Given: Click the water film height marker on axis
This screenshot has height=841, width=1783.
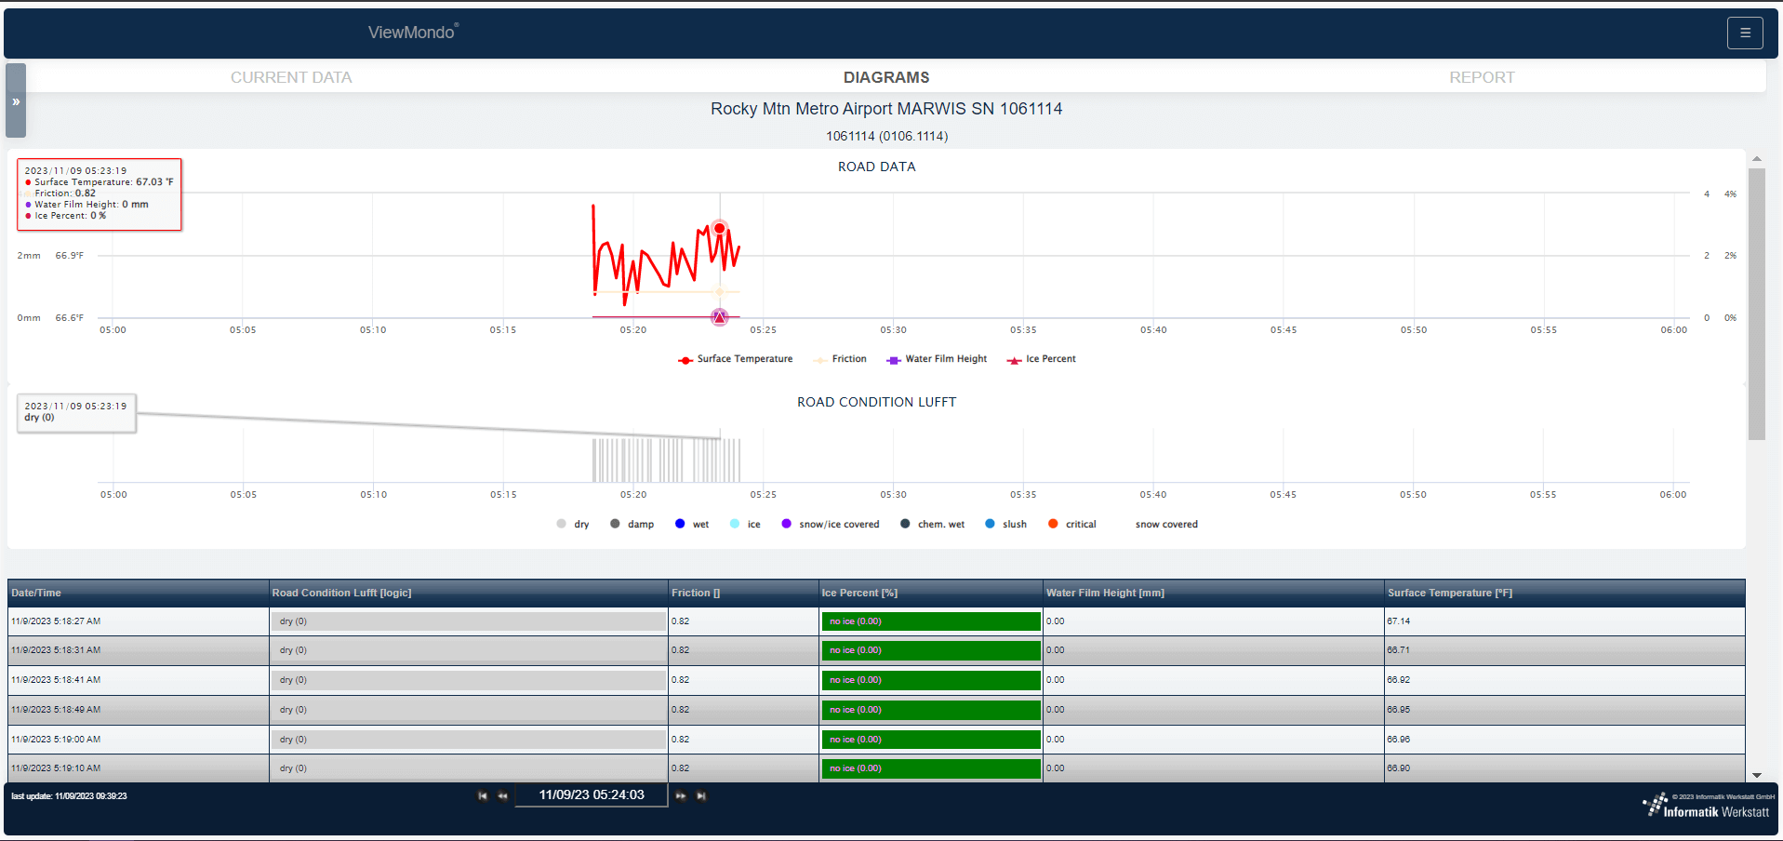Looking at the screenshot, I should tap(719, 317).
